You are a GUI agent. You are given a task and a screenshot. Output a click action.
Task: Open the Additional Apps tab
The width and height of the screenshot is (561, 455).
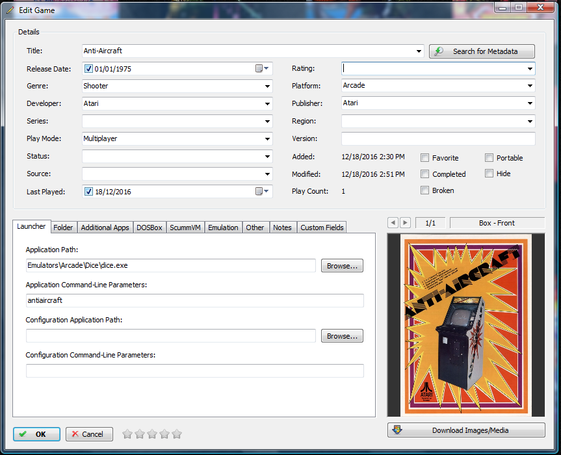[x=105, y=227]
